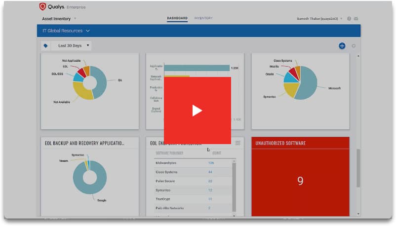Sort by Software Publisher column header
The width and height of the screenshot is (396, 226).
click(x=169, y=153)
